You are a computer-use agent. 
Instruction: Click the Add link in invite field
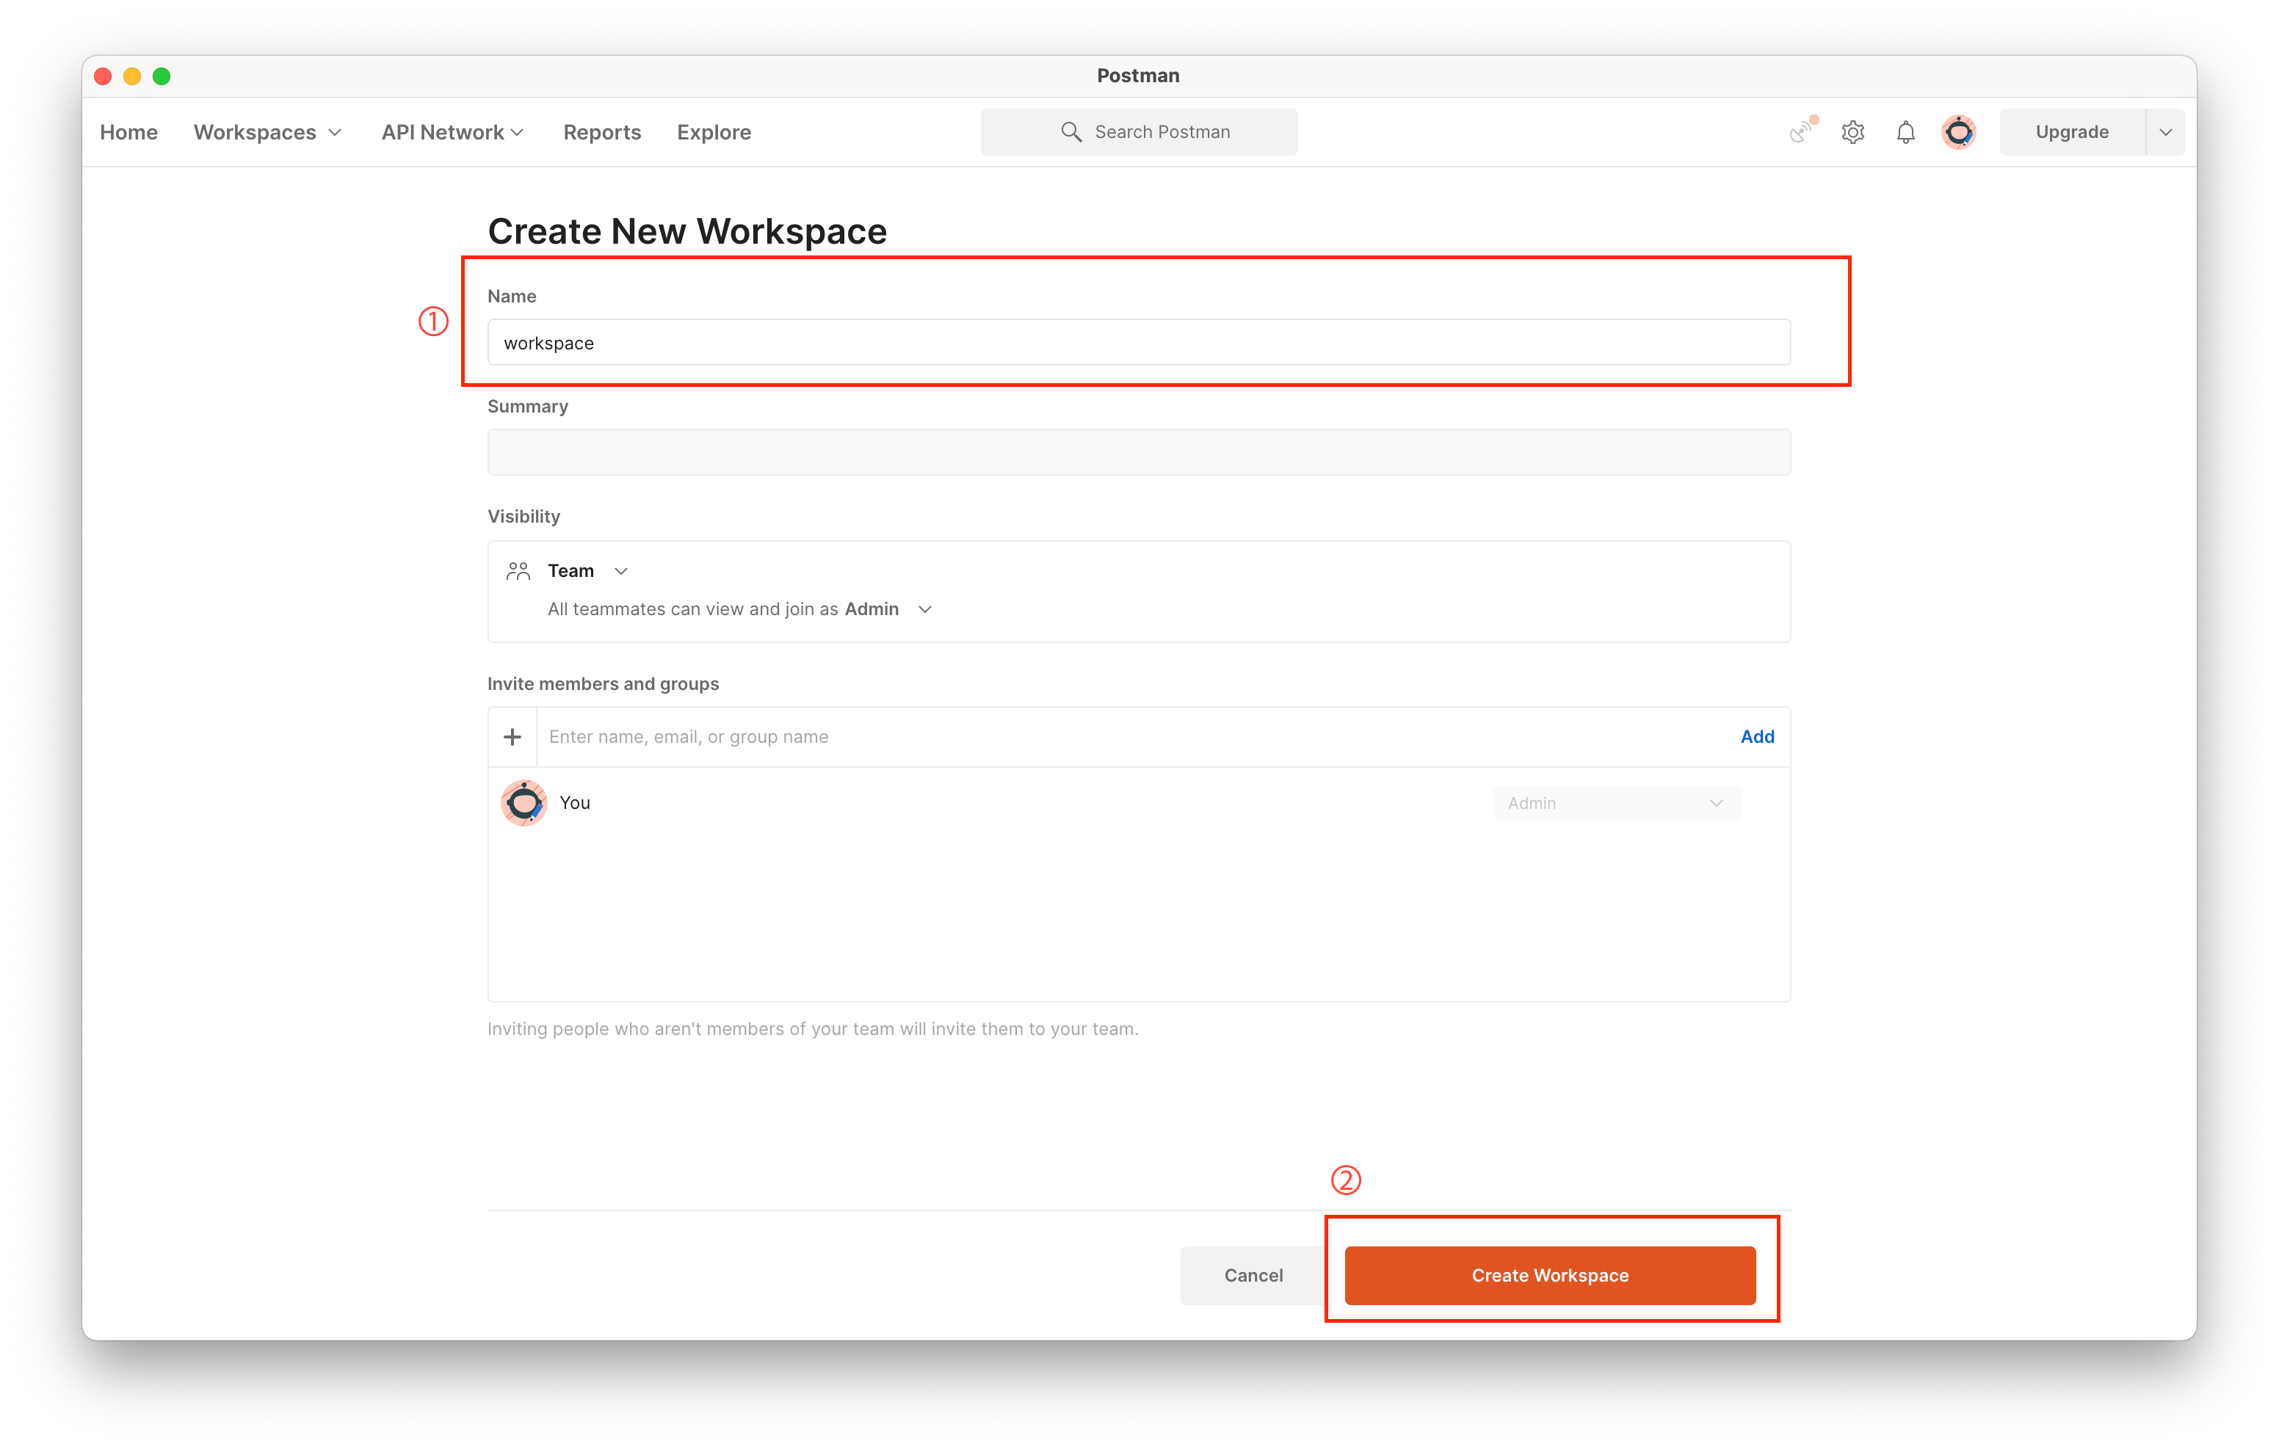[x=1756, y=736]
